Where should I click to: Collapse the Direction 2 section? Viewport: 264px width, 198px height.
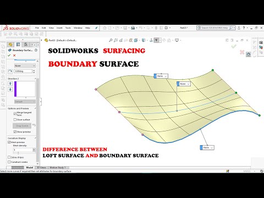click(35, 79)
